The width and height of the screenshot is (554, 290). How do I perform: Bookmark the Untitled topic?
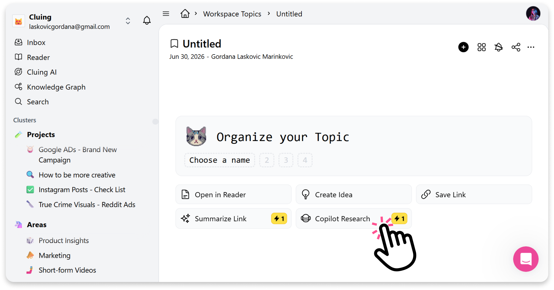coord(174,44)
